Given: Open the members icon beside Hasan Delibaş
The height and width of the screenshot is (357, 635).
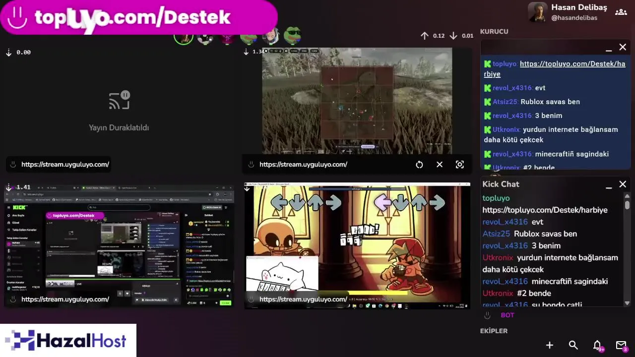Looking at the screenshot, I should point(621,12).
